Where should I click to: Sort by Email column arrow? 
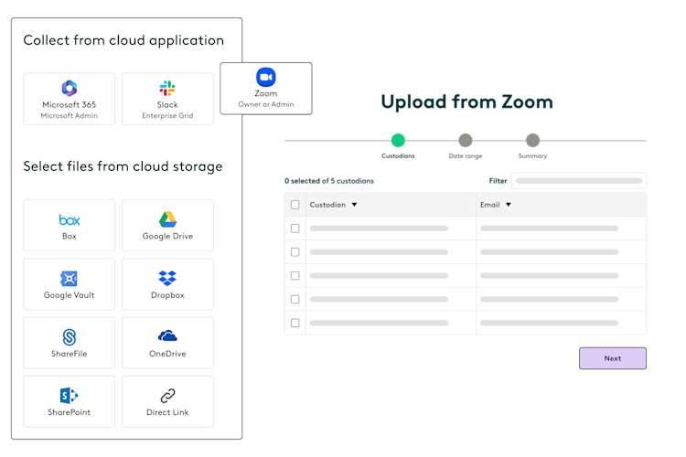[x=509, y=205]
